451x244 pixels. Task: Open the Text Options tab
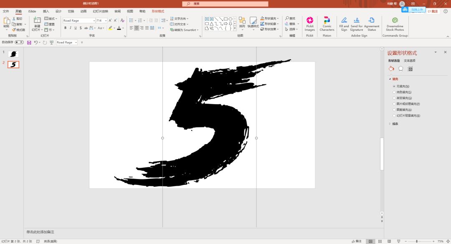[409, 60]
